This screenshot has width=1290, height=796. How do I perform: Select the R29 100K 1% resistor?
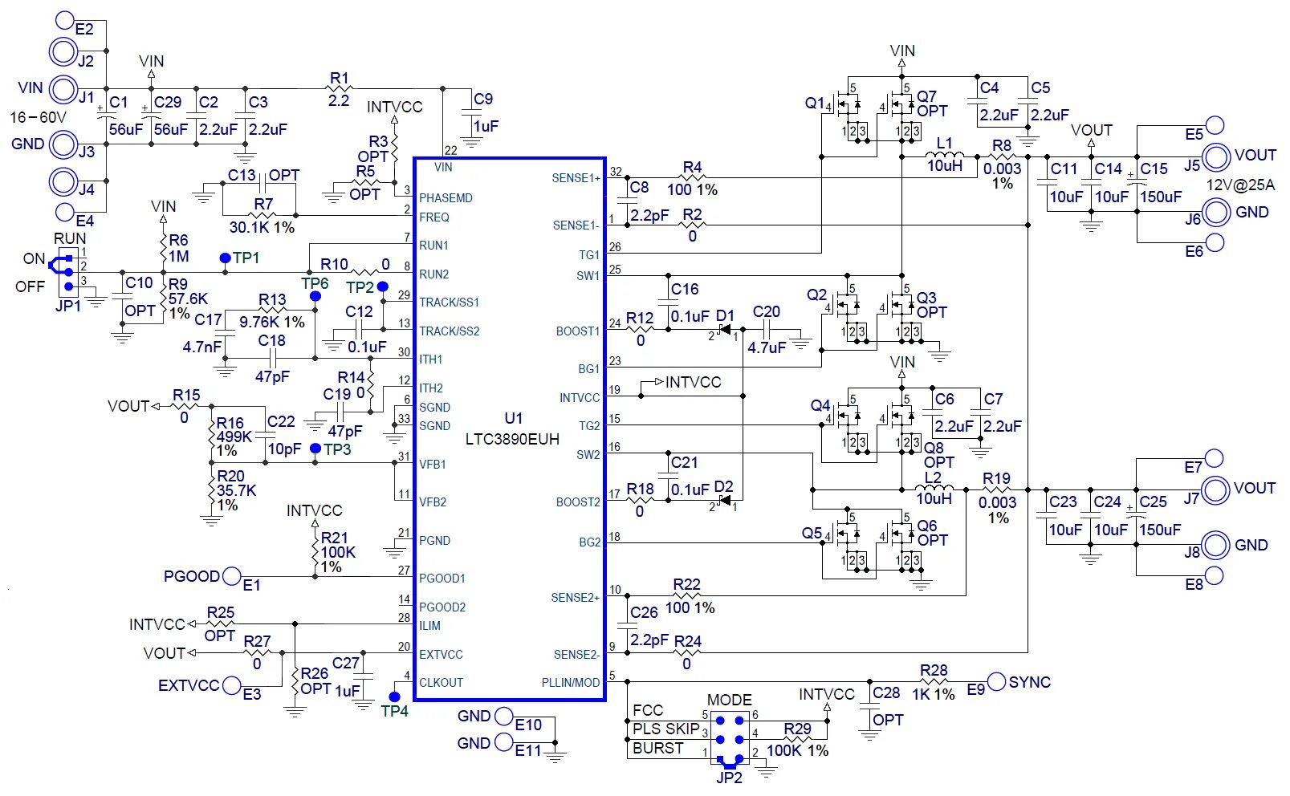pyautogui.click(x=798, y=739)
